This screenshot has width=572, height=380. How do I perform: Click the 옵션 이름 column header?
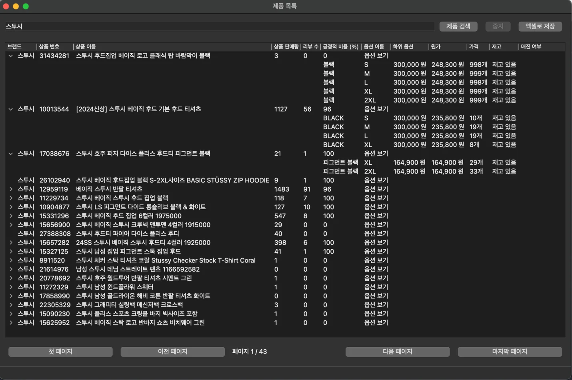pyautogui.click(x=376, y=47)
